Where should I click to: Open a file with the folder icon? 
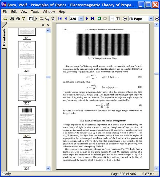5,19
